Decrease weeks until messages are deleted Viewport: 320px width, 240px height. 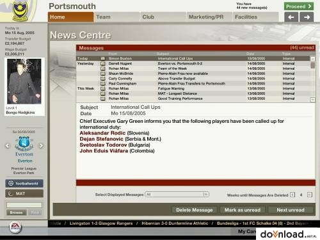tap(292, 195)
